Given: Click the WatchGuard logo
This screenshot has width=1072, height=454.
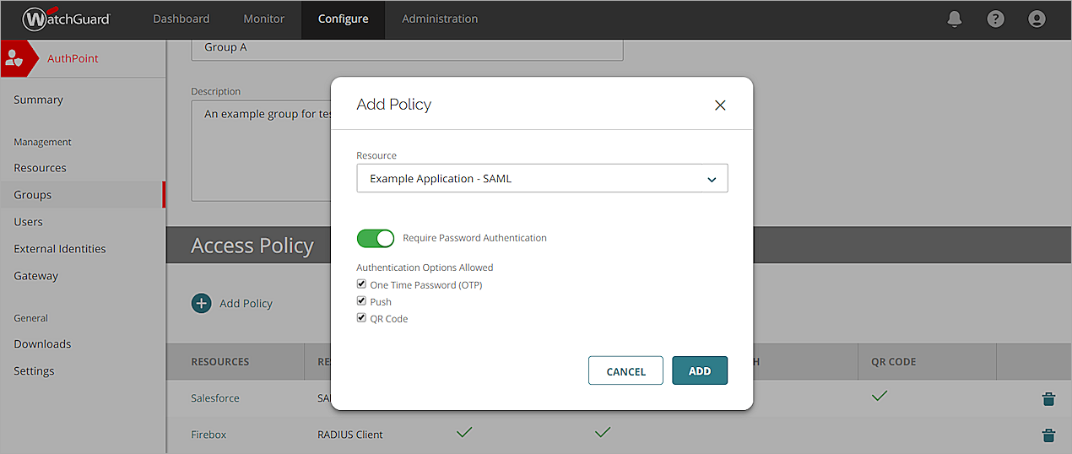Looking at the screenshot, I should pos(67,19).
